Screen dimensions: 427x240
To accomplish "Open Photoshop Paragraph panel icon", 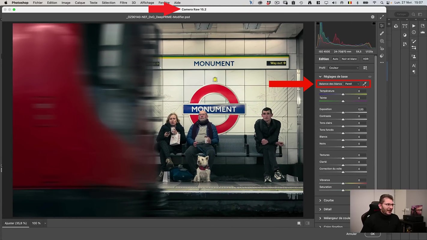I will pyautogui.click(x=414, y=72).
